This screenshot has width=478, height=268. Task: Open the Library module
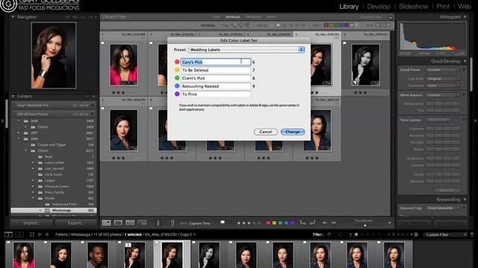(349, 7)
